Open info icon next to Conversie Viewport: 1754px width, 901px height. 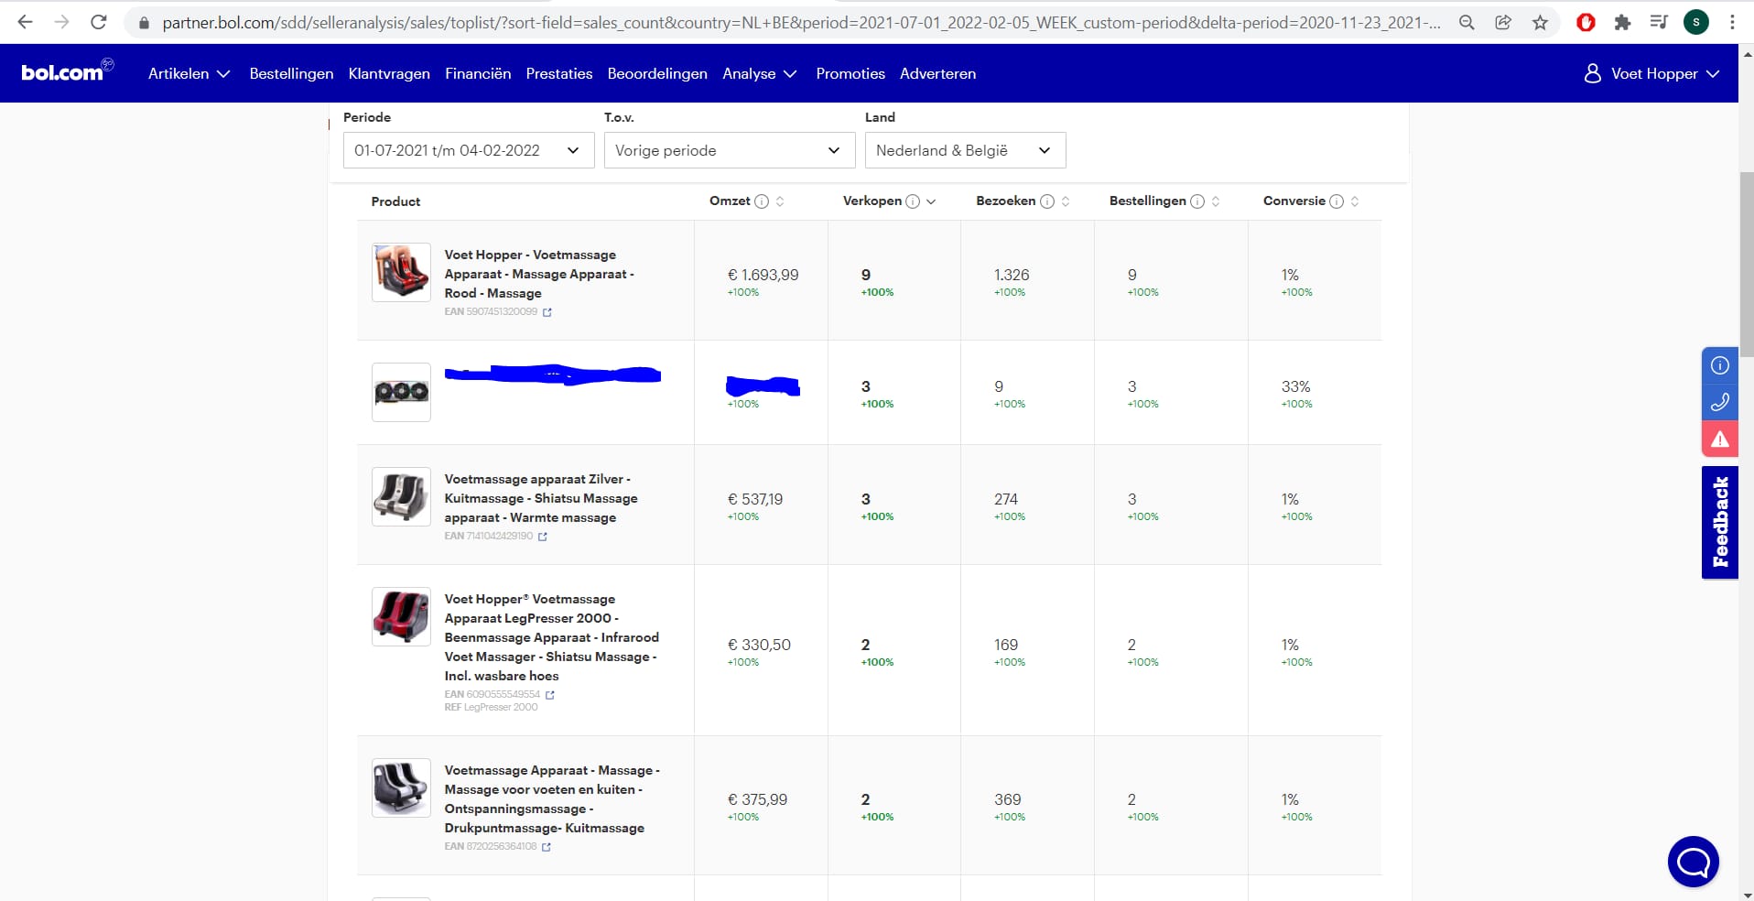tap(1337, 201)
